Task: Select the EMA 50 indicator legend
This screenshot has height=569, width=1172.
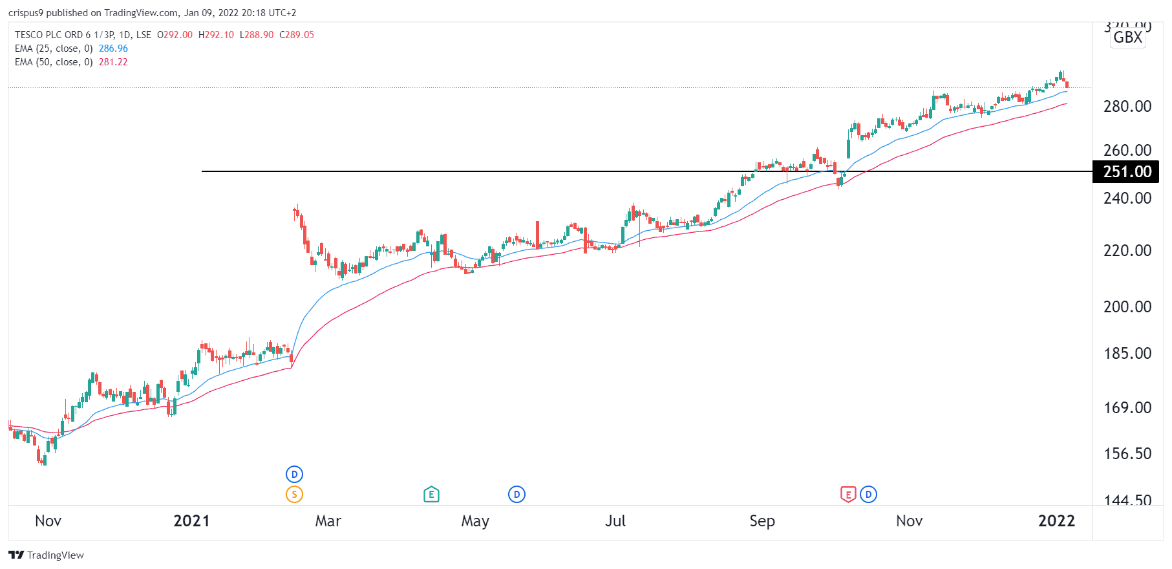Action: [54, 62]
